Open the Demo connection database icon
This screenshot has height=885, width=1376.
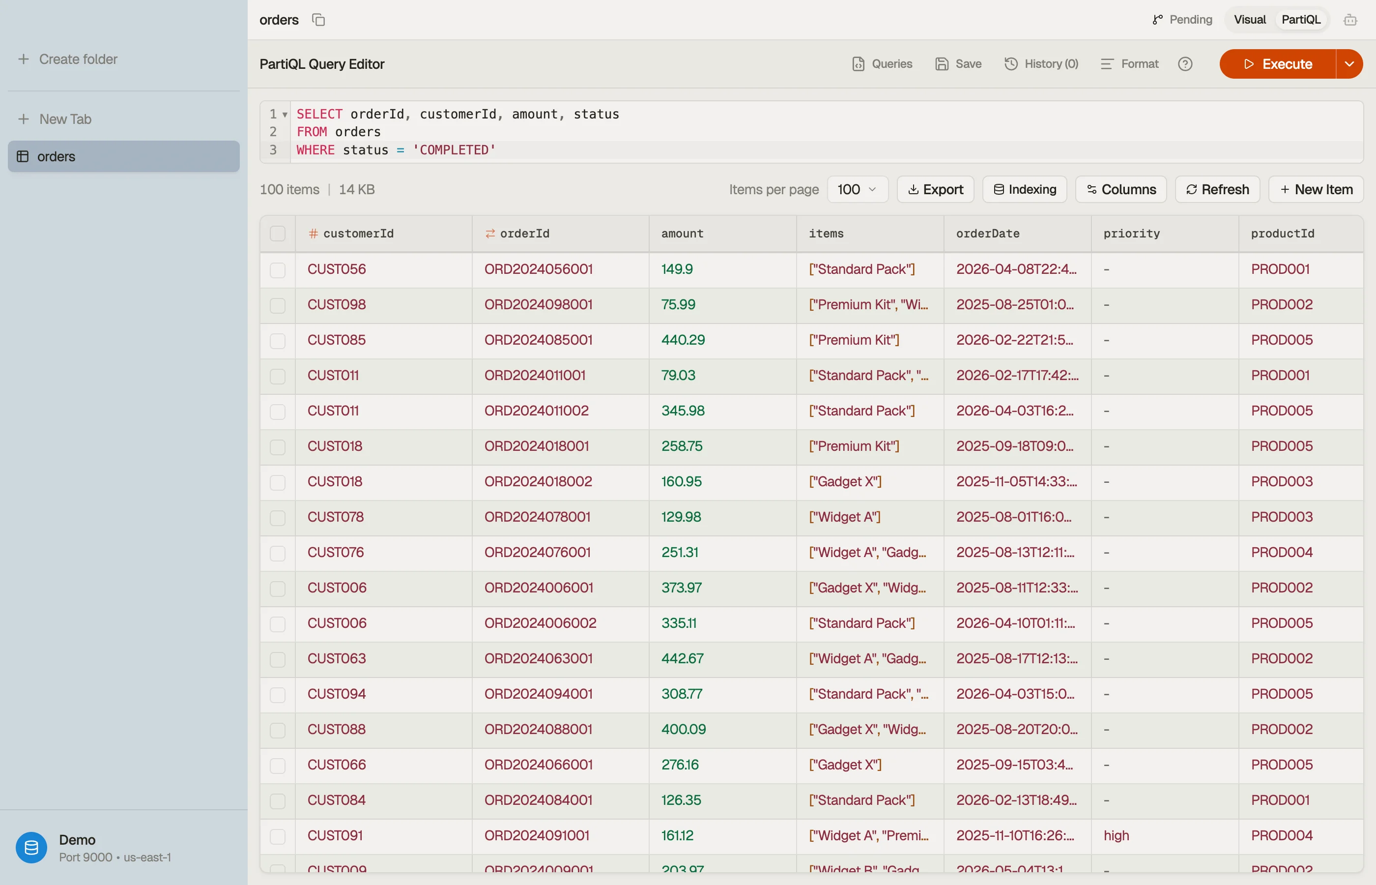[x=31, y=848]
